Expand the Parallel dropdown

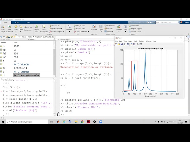pos(109,32)
